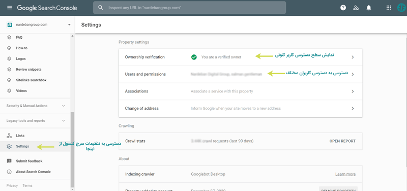The width and height of the screenshot is (407, 191).
Task: Open Associations row chevron
Action: 353,91
